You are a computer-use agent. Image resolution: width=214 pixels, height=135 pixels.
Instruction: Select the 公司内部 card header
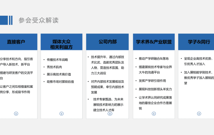[x=107, y=42]
